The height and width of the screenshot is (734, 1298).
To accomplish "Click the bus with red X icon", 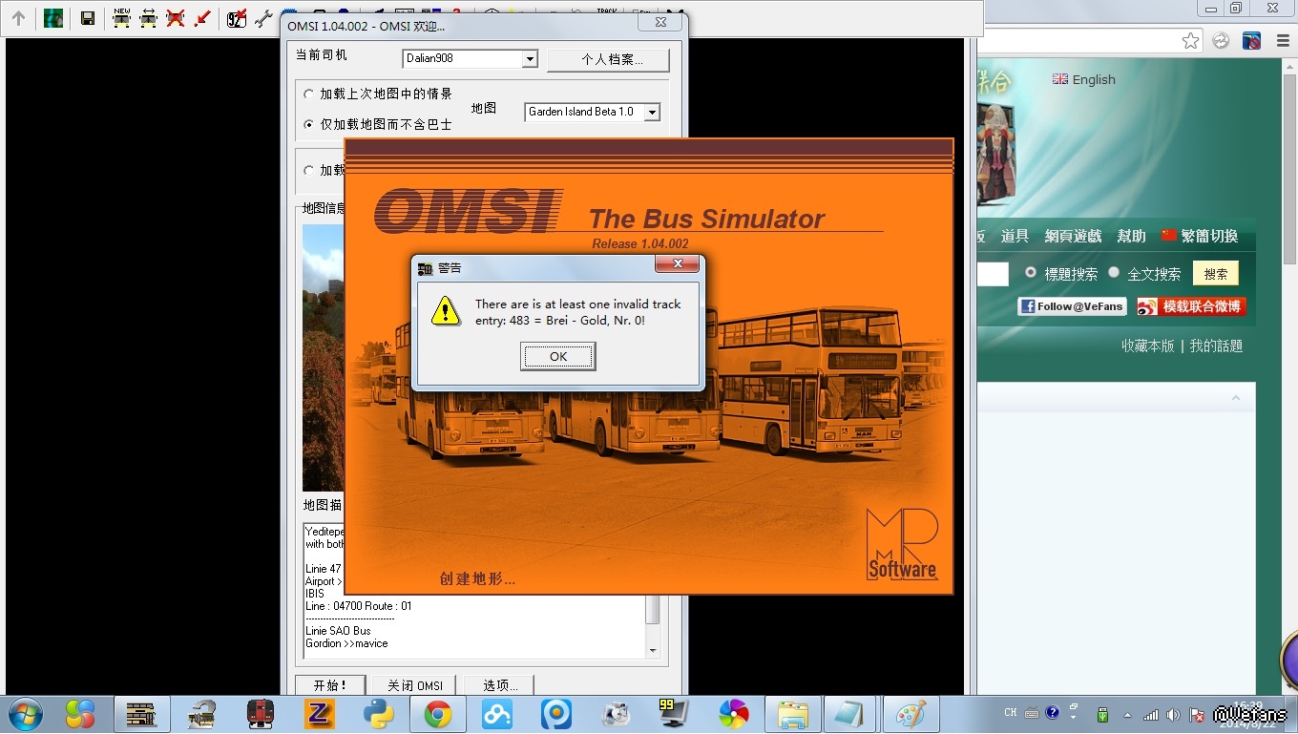I will (x=176, y=18).
